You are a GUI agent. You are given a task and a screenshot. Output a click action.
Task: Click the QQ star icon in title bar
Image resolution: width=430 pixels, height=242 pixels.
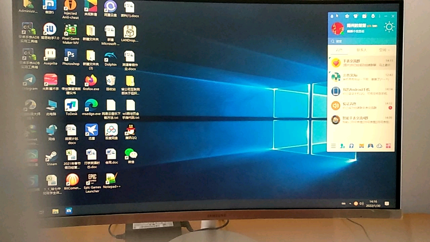point(347,16)
